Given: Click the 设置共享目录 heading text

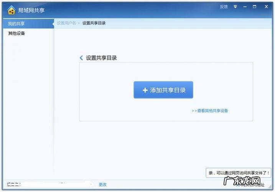Looking at the screenshot, I should tap(101, 58).
